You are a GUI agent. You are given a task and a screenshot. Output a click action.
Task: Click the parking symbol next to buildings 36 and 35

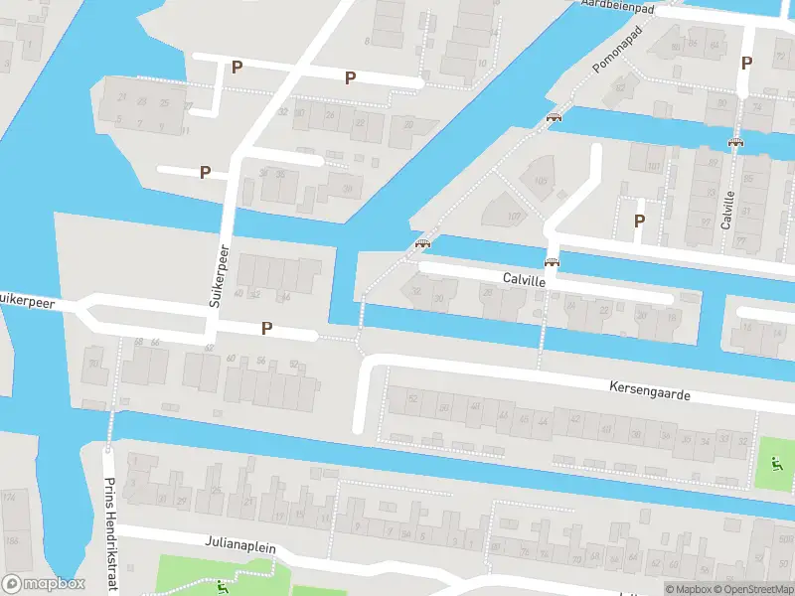coord(205,172)
